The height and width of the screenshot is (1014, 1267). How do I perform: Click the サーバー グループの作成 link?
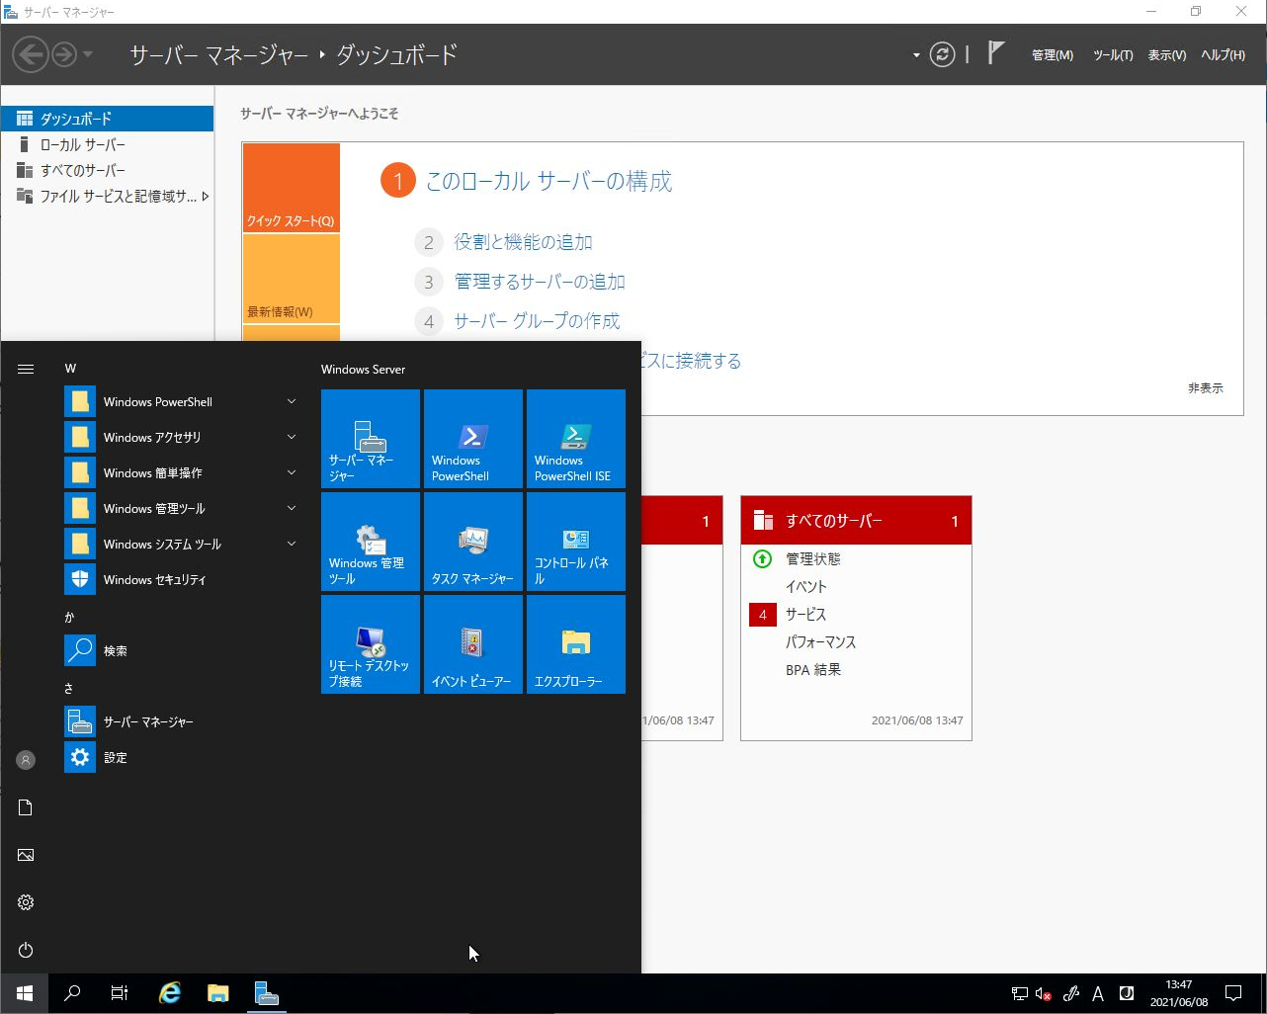(537, 321)
